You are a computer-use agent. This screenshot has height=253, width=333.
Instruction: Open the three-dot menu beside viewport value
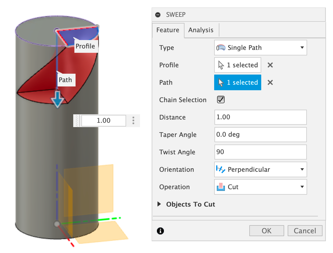[133, 120]
